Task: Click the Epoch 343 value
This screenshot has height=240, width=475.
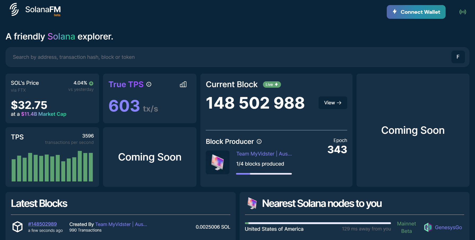Action: coord(337,149)
